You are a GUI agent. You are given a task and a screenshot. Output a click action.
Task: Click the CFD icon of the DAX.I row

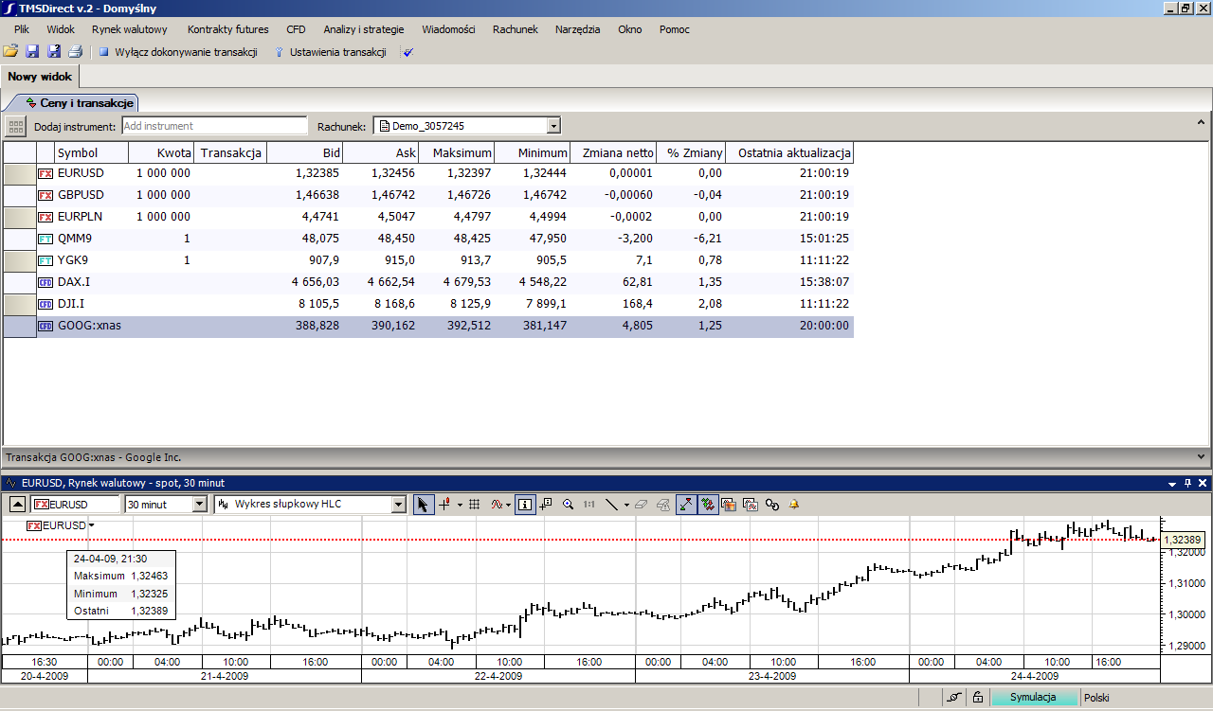click(x=45, y=282)
